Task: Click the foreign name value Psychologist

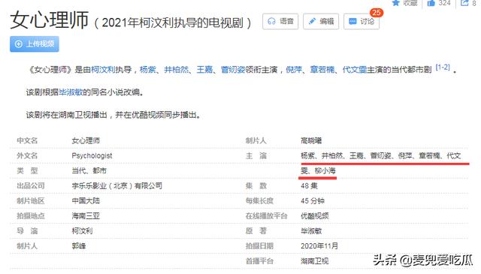Action: 92,155
